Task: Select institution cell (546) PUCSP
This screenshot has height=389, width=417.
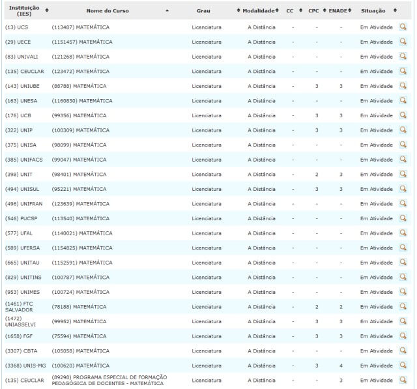Action: click(x=22, y=218)
